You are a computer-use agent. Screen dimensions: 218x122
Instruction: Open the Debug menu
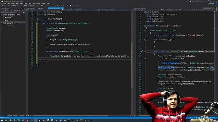pos(22,3)
